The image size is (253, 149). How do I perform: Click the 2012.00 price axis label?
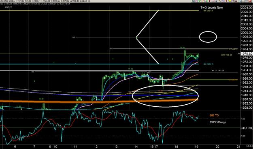247,20
